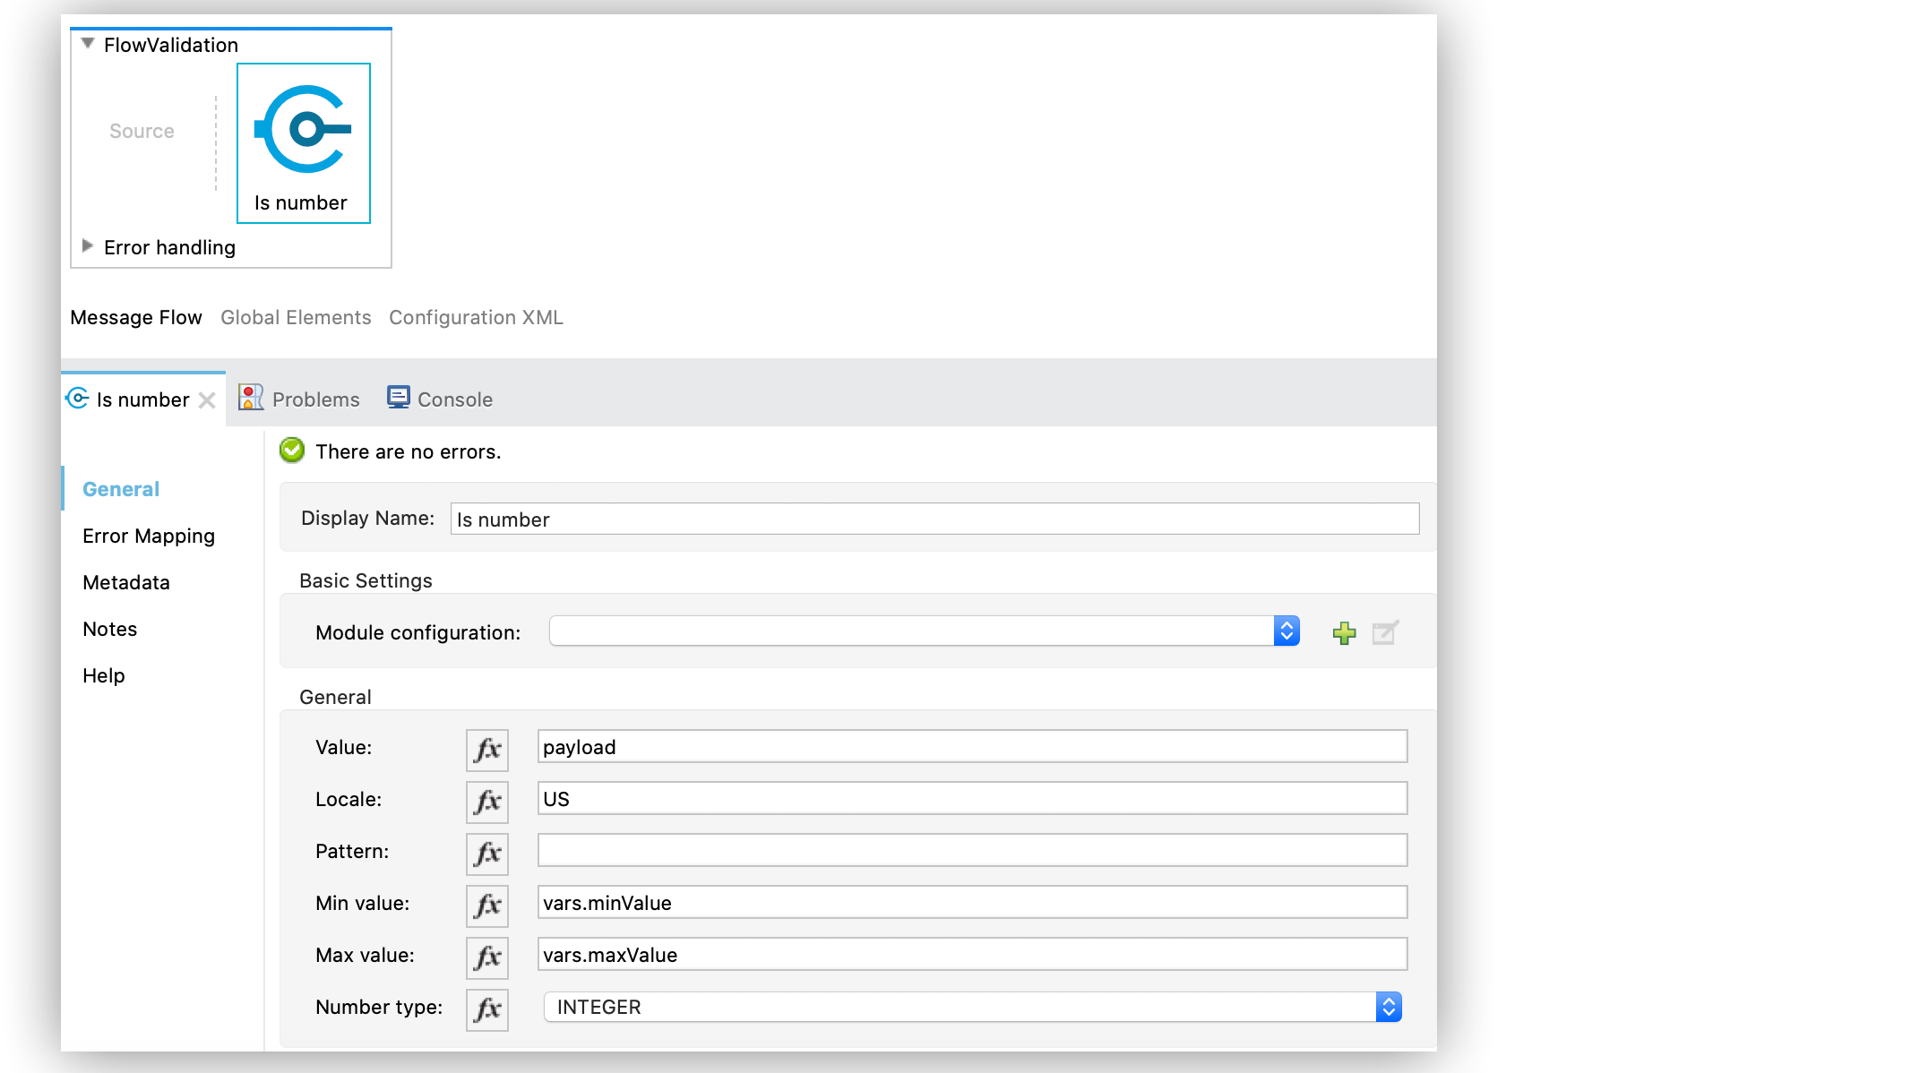Toggle fx expression mode for Value
This screenshot has width=1919, height=1073.
[x=486, y=749]
